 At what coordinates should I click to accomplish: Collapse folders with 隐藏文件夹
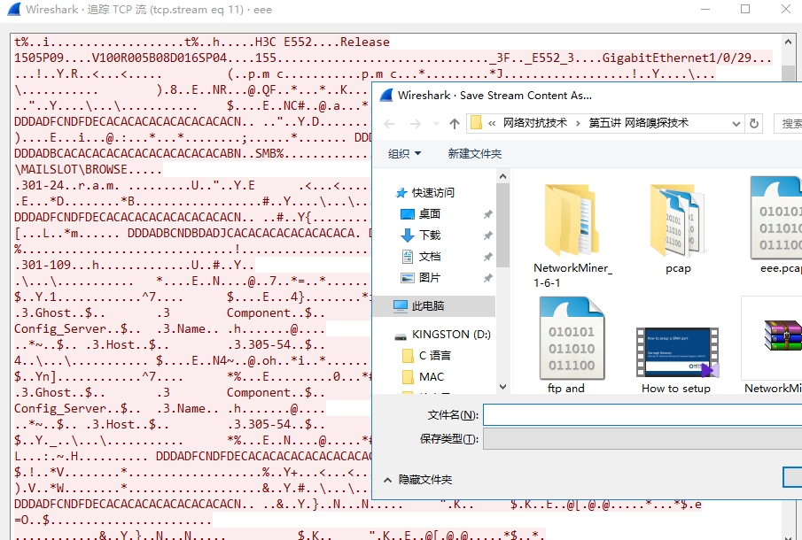point(418,480)
